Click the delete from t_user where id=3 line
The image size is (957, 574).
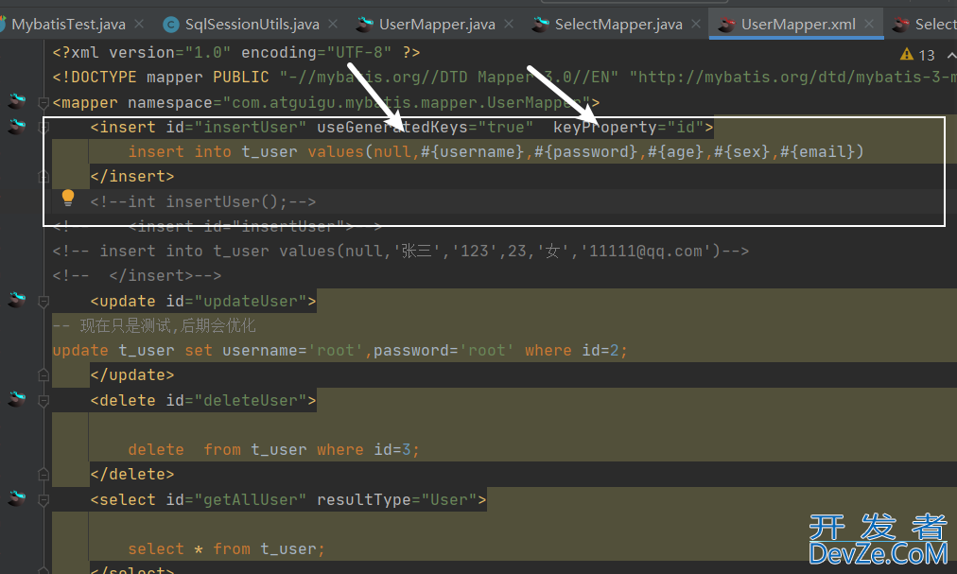click(274, 450)
